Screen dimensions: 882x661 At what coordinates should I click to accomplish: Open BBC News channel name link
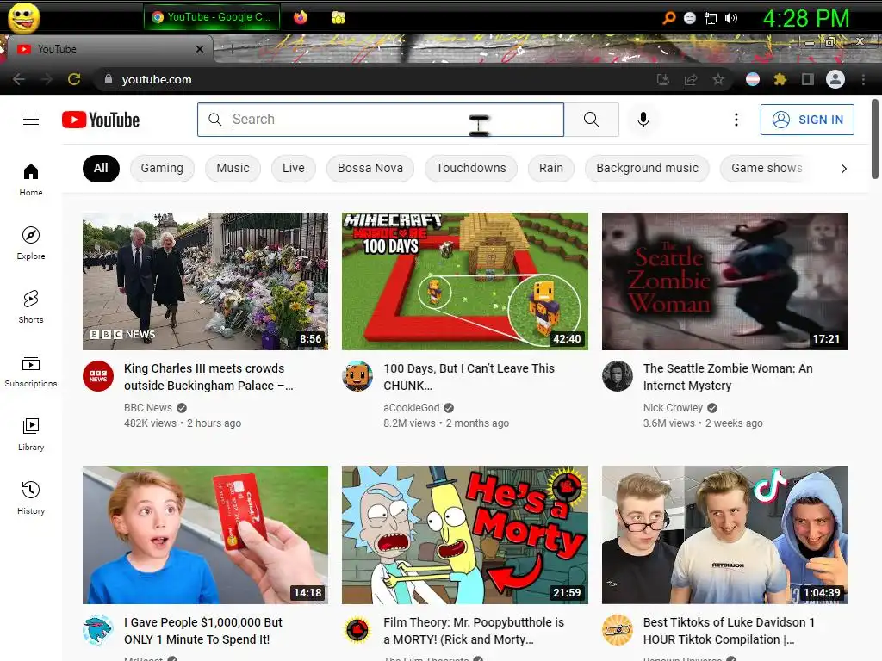coord(148,407)
